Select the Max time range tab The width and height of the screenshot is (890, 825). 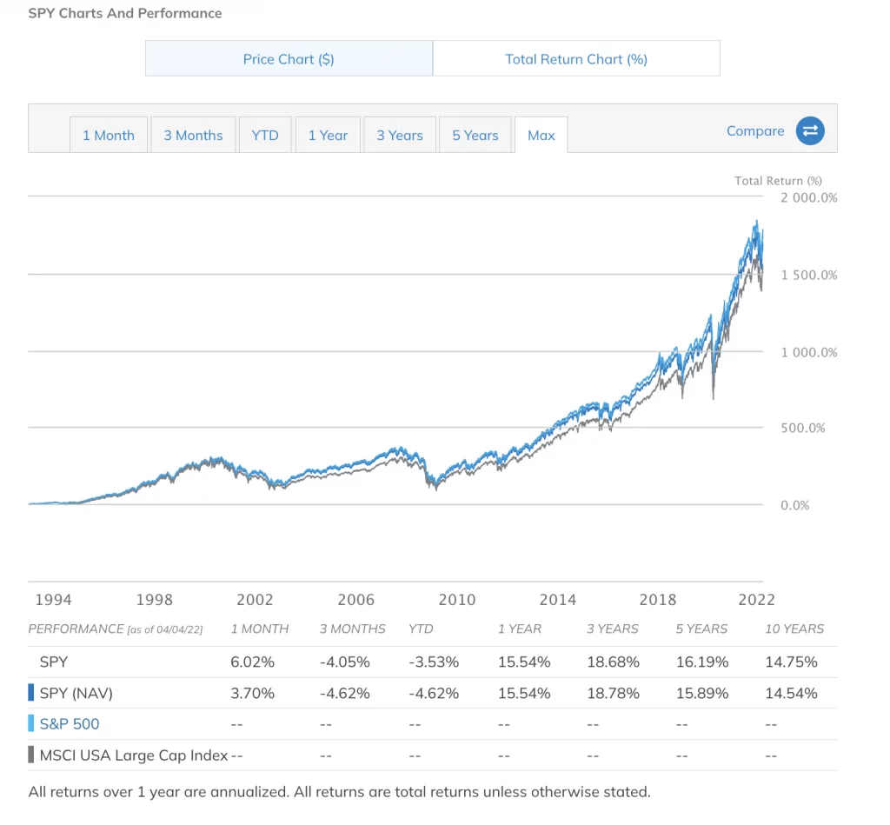(x=541, y=136)
